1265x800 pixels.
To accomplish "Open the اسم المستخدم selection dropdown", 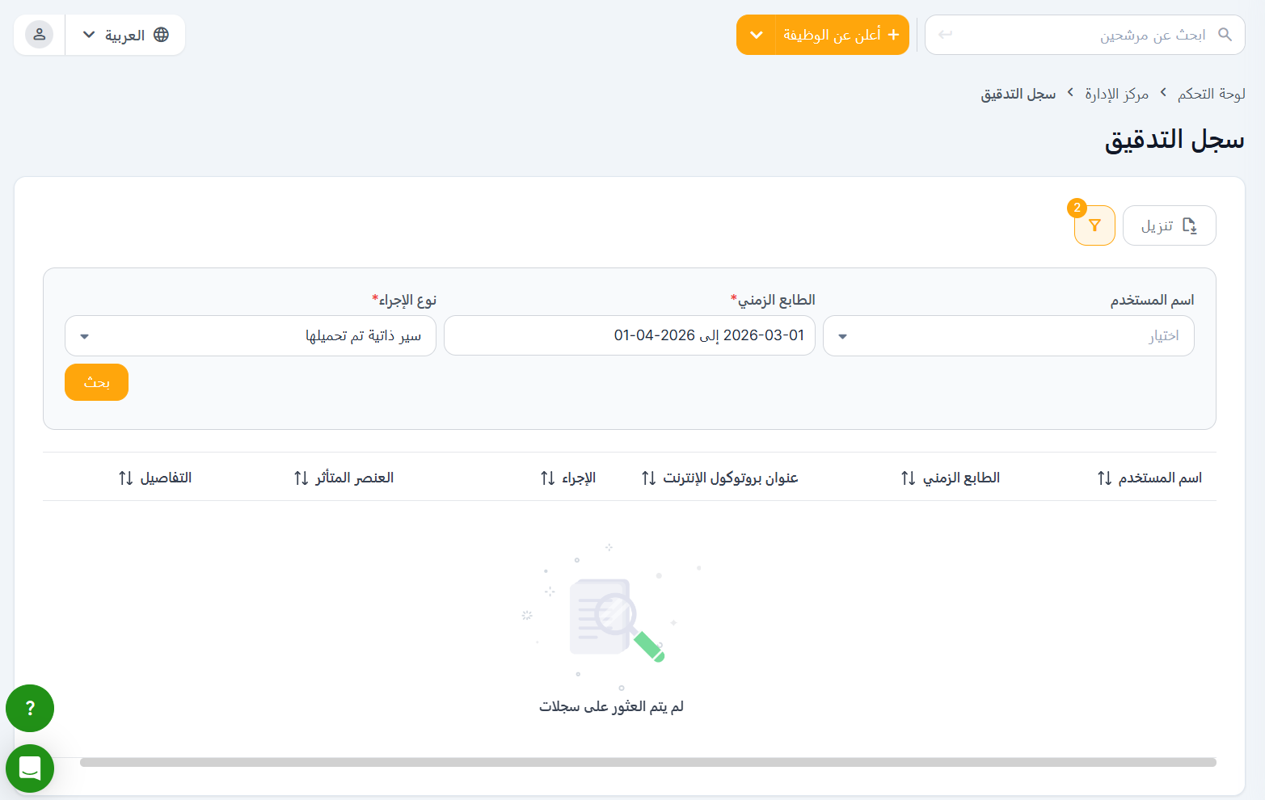I will 1008,336.
